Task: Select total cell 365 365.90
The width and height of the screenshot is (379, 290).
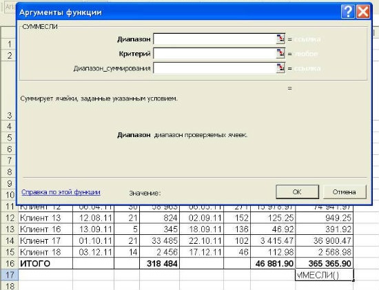Action: [324, 263]
